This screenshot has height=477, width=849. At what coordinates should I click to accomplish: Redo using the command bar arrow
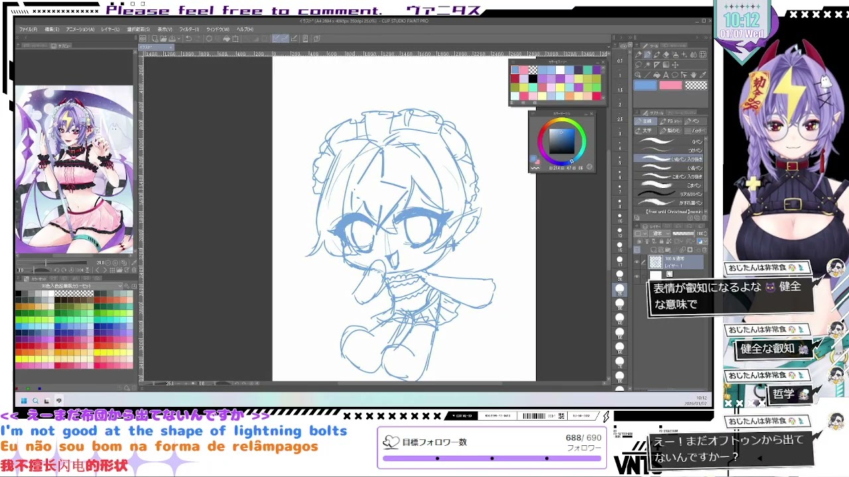[197, 38]
